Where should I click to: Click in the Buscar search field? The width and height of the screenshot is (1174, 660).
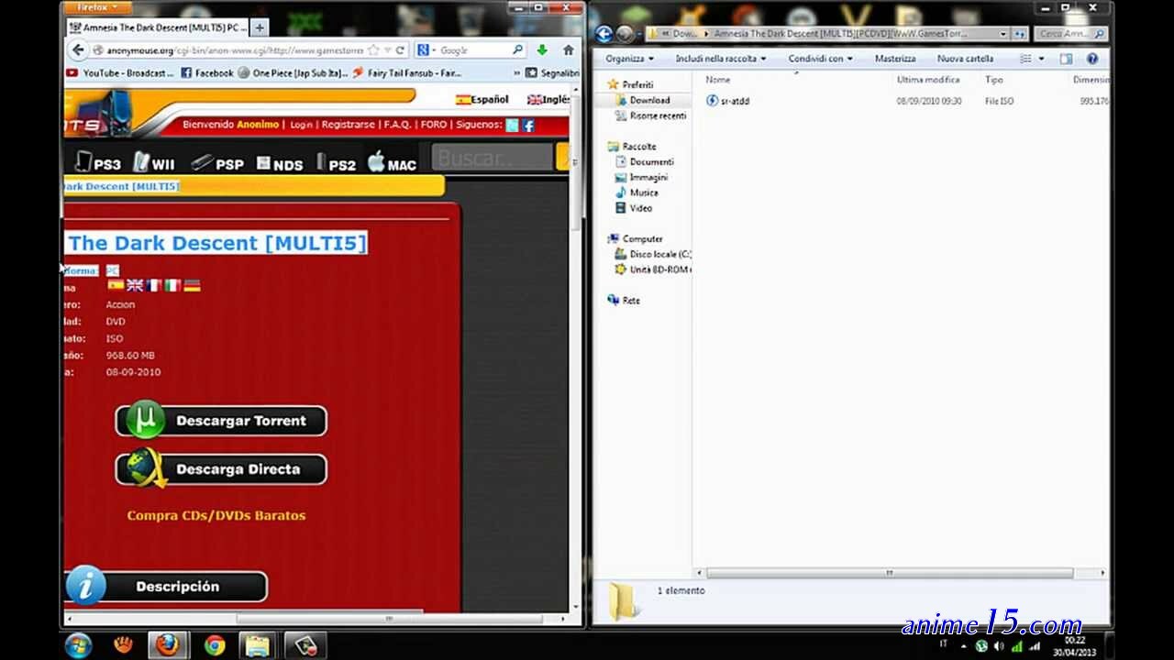[x=492, y=158]
